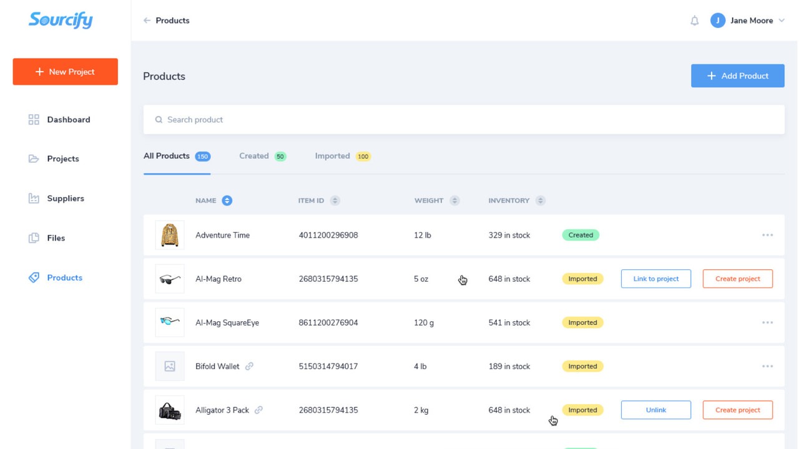
Task: Open the Al-Mag Retro product thumbnail
Action: [170, 279]
